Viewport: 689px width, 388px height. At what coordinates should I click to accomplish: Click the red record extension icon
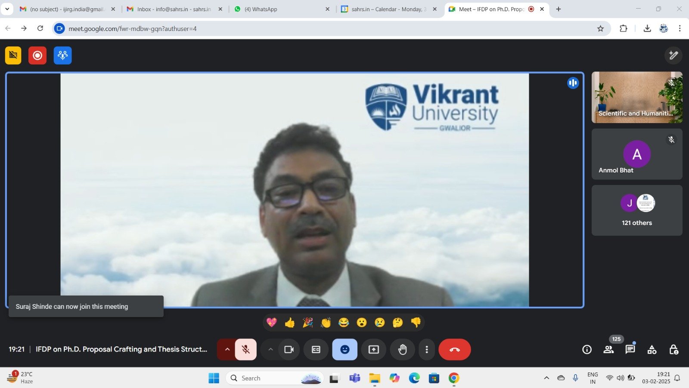click(x=37, y=55)
